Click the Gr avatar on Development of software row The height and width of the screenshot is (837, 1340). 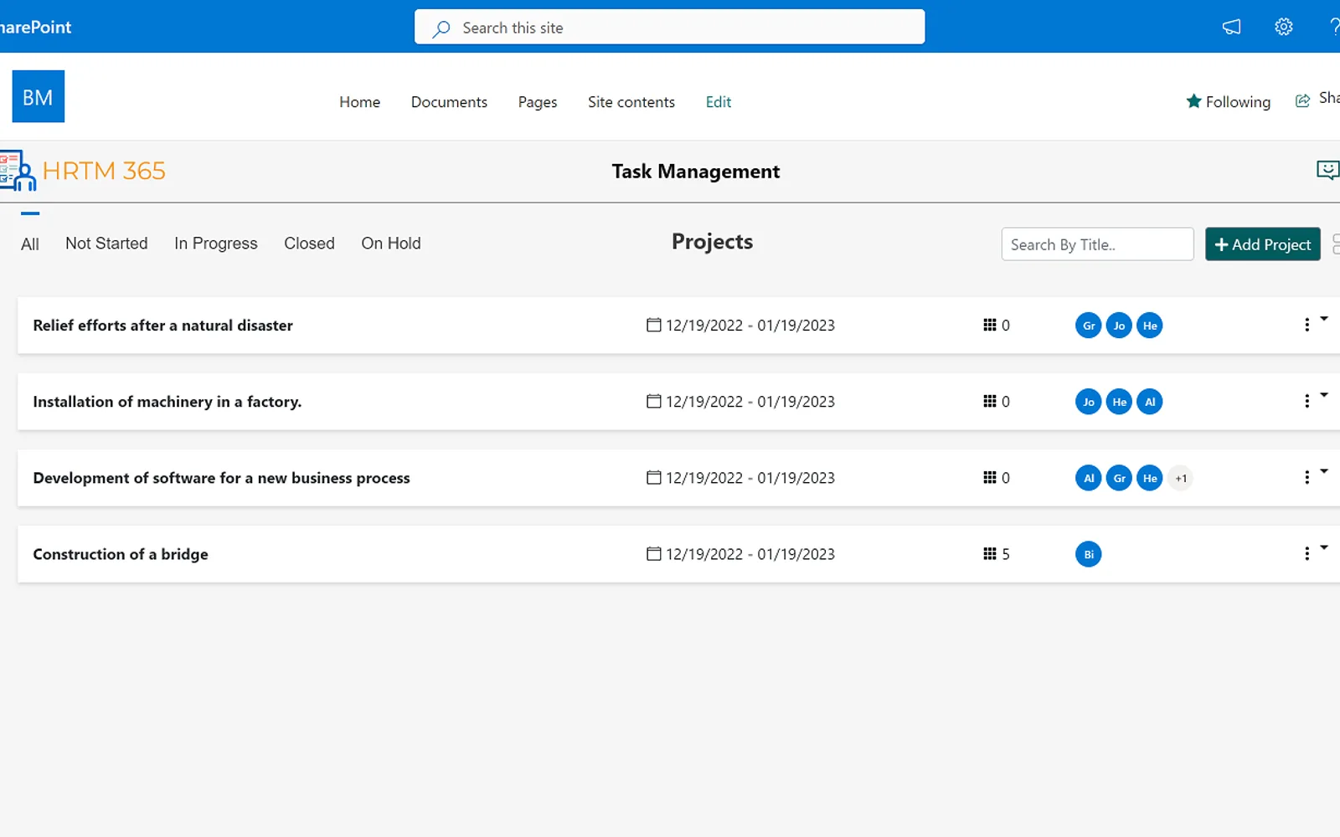tap(1119, 478)
